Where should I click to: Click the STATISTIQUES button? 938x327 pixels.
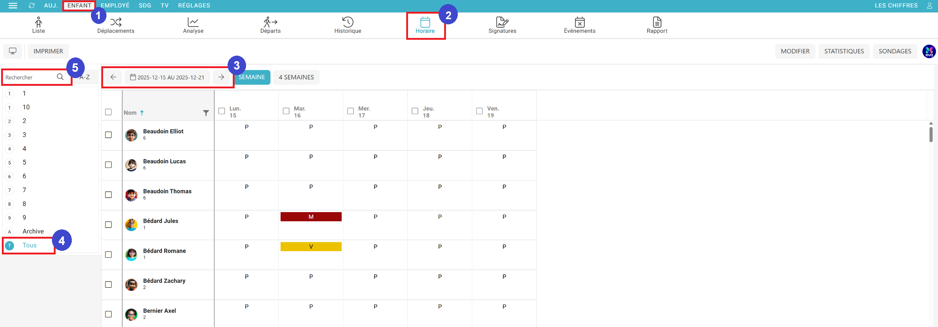(x=844, y=51)
